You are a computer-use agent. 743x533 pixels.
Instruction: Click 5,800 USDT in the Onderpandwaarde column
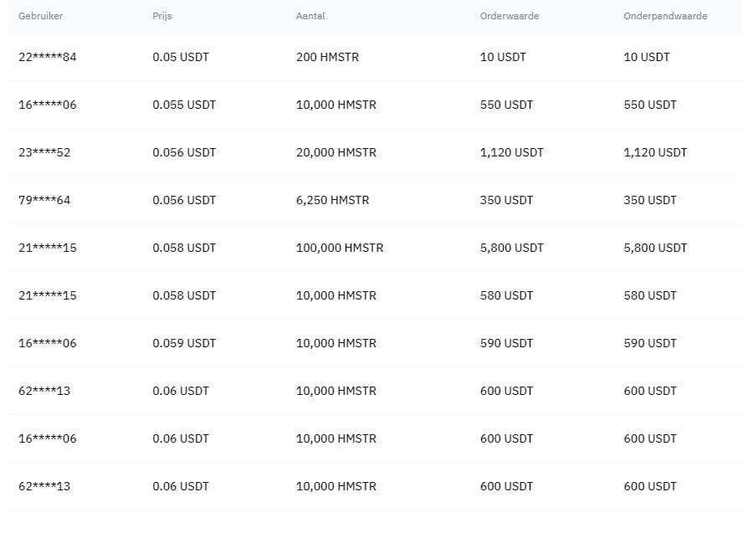655,248
